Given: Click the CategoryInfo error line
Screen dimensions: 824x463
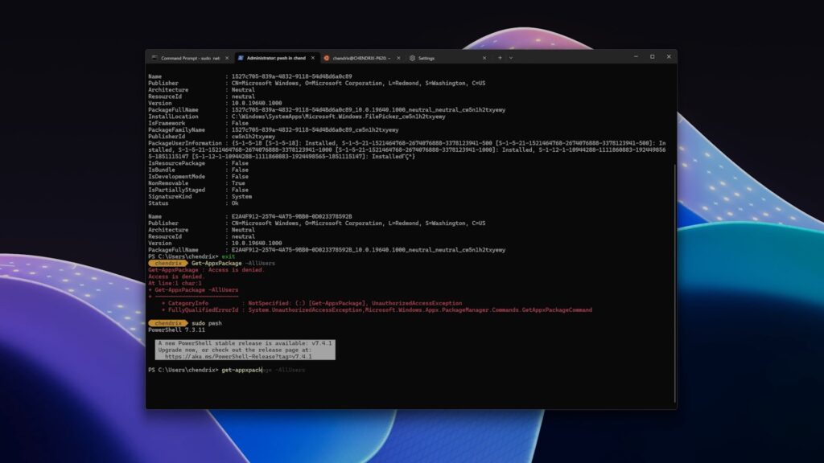Looking at the screenshot, I should point(311,303).
